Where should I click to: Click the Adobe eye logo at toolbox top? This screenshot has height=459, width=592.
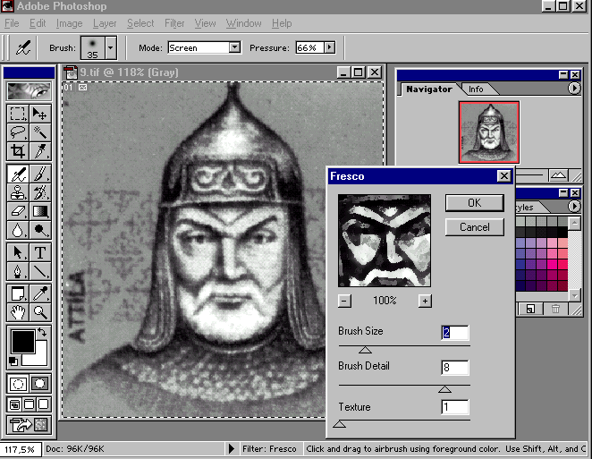(x=30, y=90)
